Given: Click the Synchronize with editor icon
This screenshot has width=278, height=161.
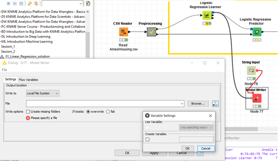Looking at the screenshot, I should (x=29, y=4).
